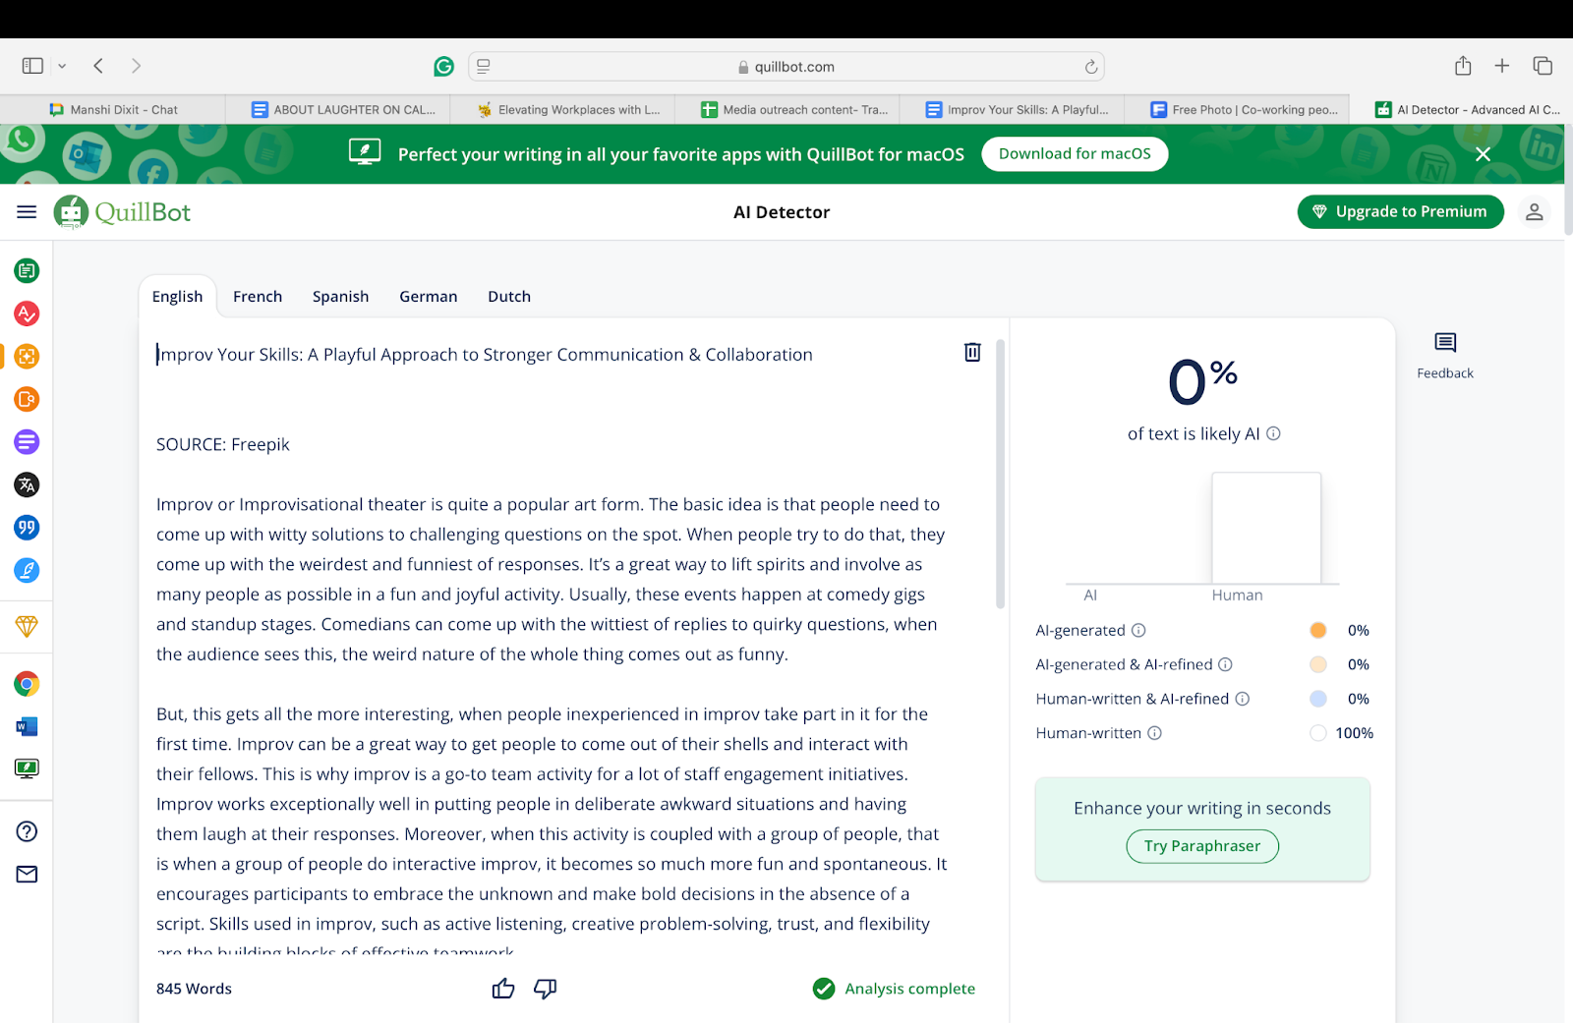Viewport: 1573px width, 1023px height.
Task: Give thumbs down on analysis
Action: (545, 989)
